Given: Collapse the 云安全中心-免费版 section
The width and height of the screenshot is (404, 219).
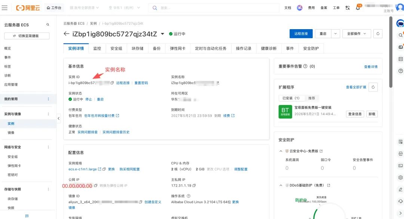Looking at the screenshot, I should coord(281,151).
